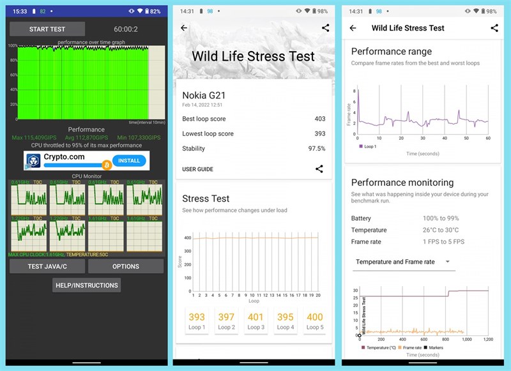Go back from the Wild Life Stress Test detail screen
This screenshot has height=371, width=511.
(x=353, y=28)
